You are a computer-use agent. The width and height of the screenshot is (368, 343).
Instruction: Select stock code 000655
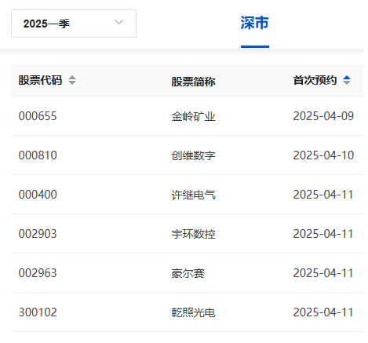click(x=38, y=116)
